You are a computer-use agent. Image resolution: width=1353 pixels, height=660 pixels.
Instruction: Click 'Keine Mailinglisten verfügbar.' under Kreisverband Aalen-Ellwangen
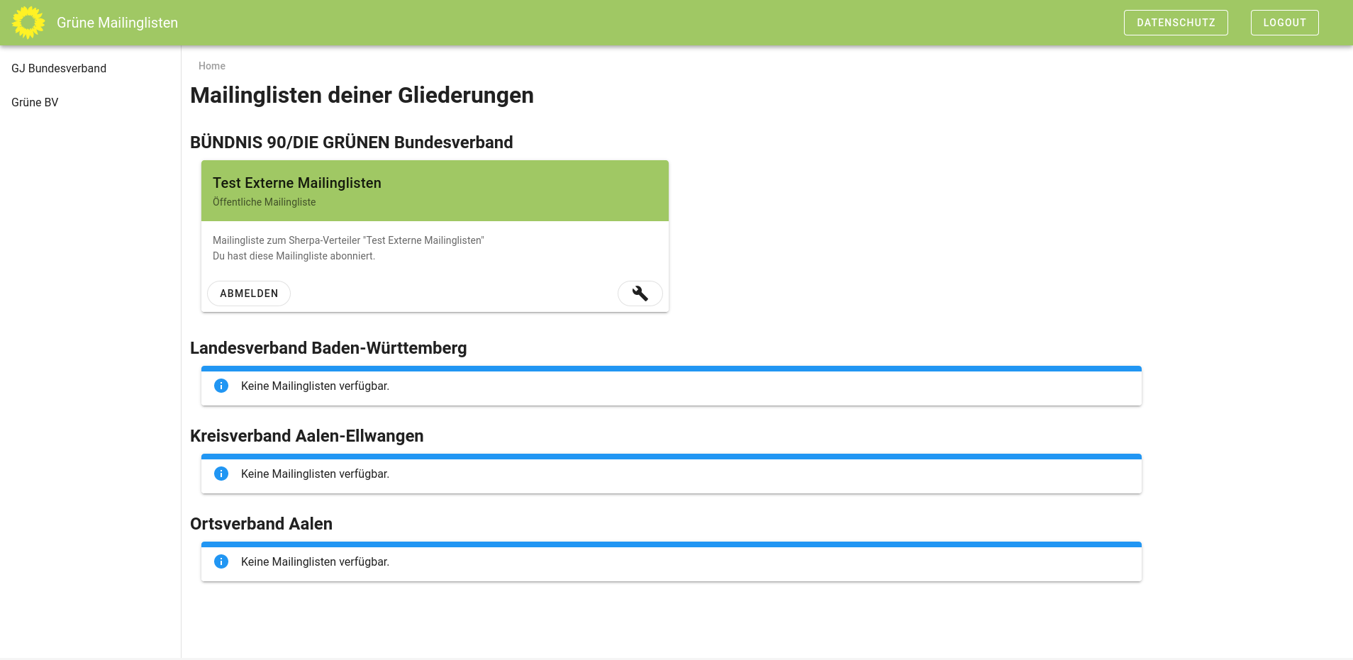315,474
